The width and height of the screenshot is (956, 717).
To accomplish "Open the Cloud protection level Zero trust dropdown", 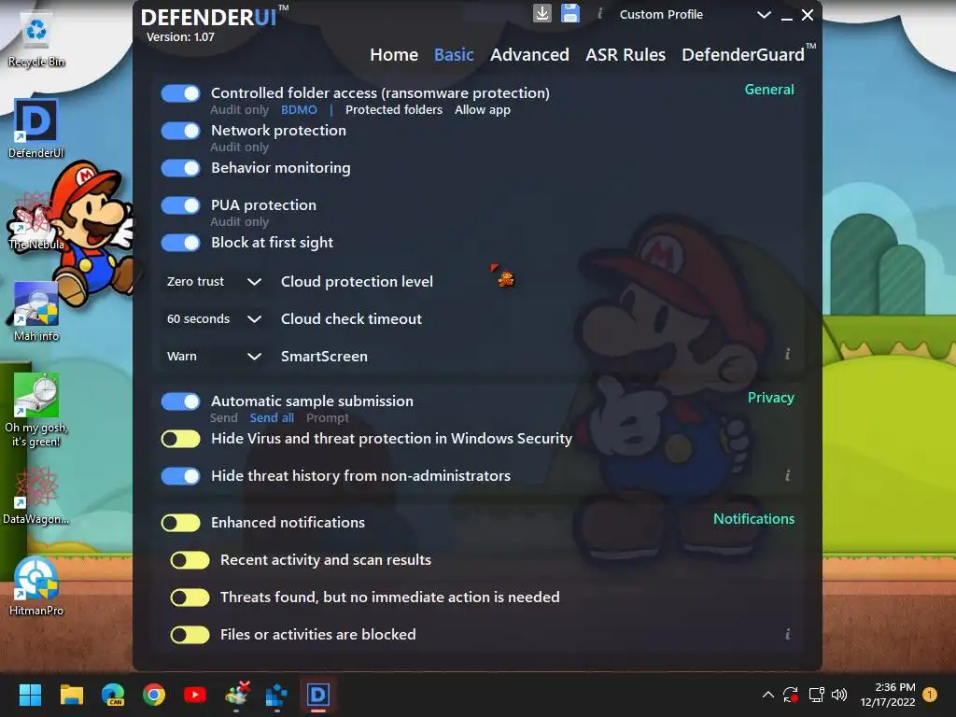I will pyautogui.click(x=214, y=282).
